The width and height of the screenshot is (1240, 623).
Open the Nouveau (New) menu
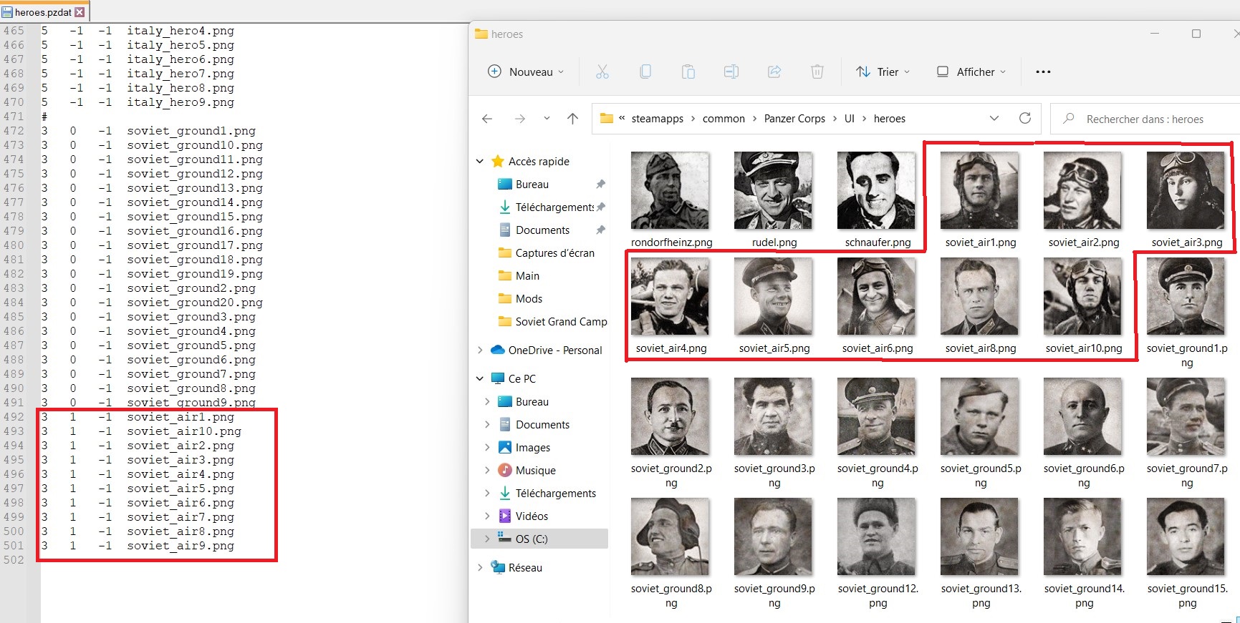pyautogui.click(x=526, y=72)
